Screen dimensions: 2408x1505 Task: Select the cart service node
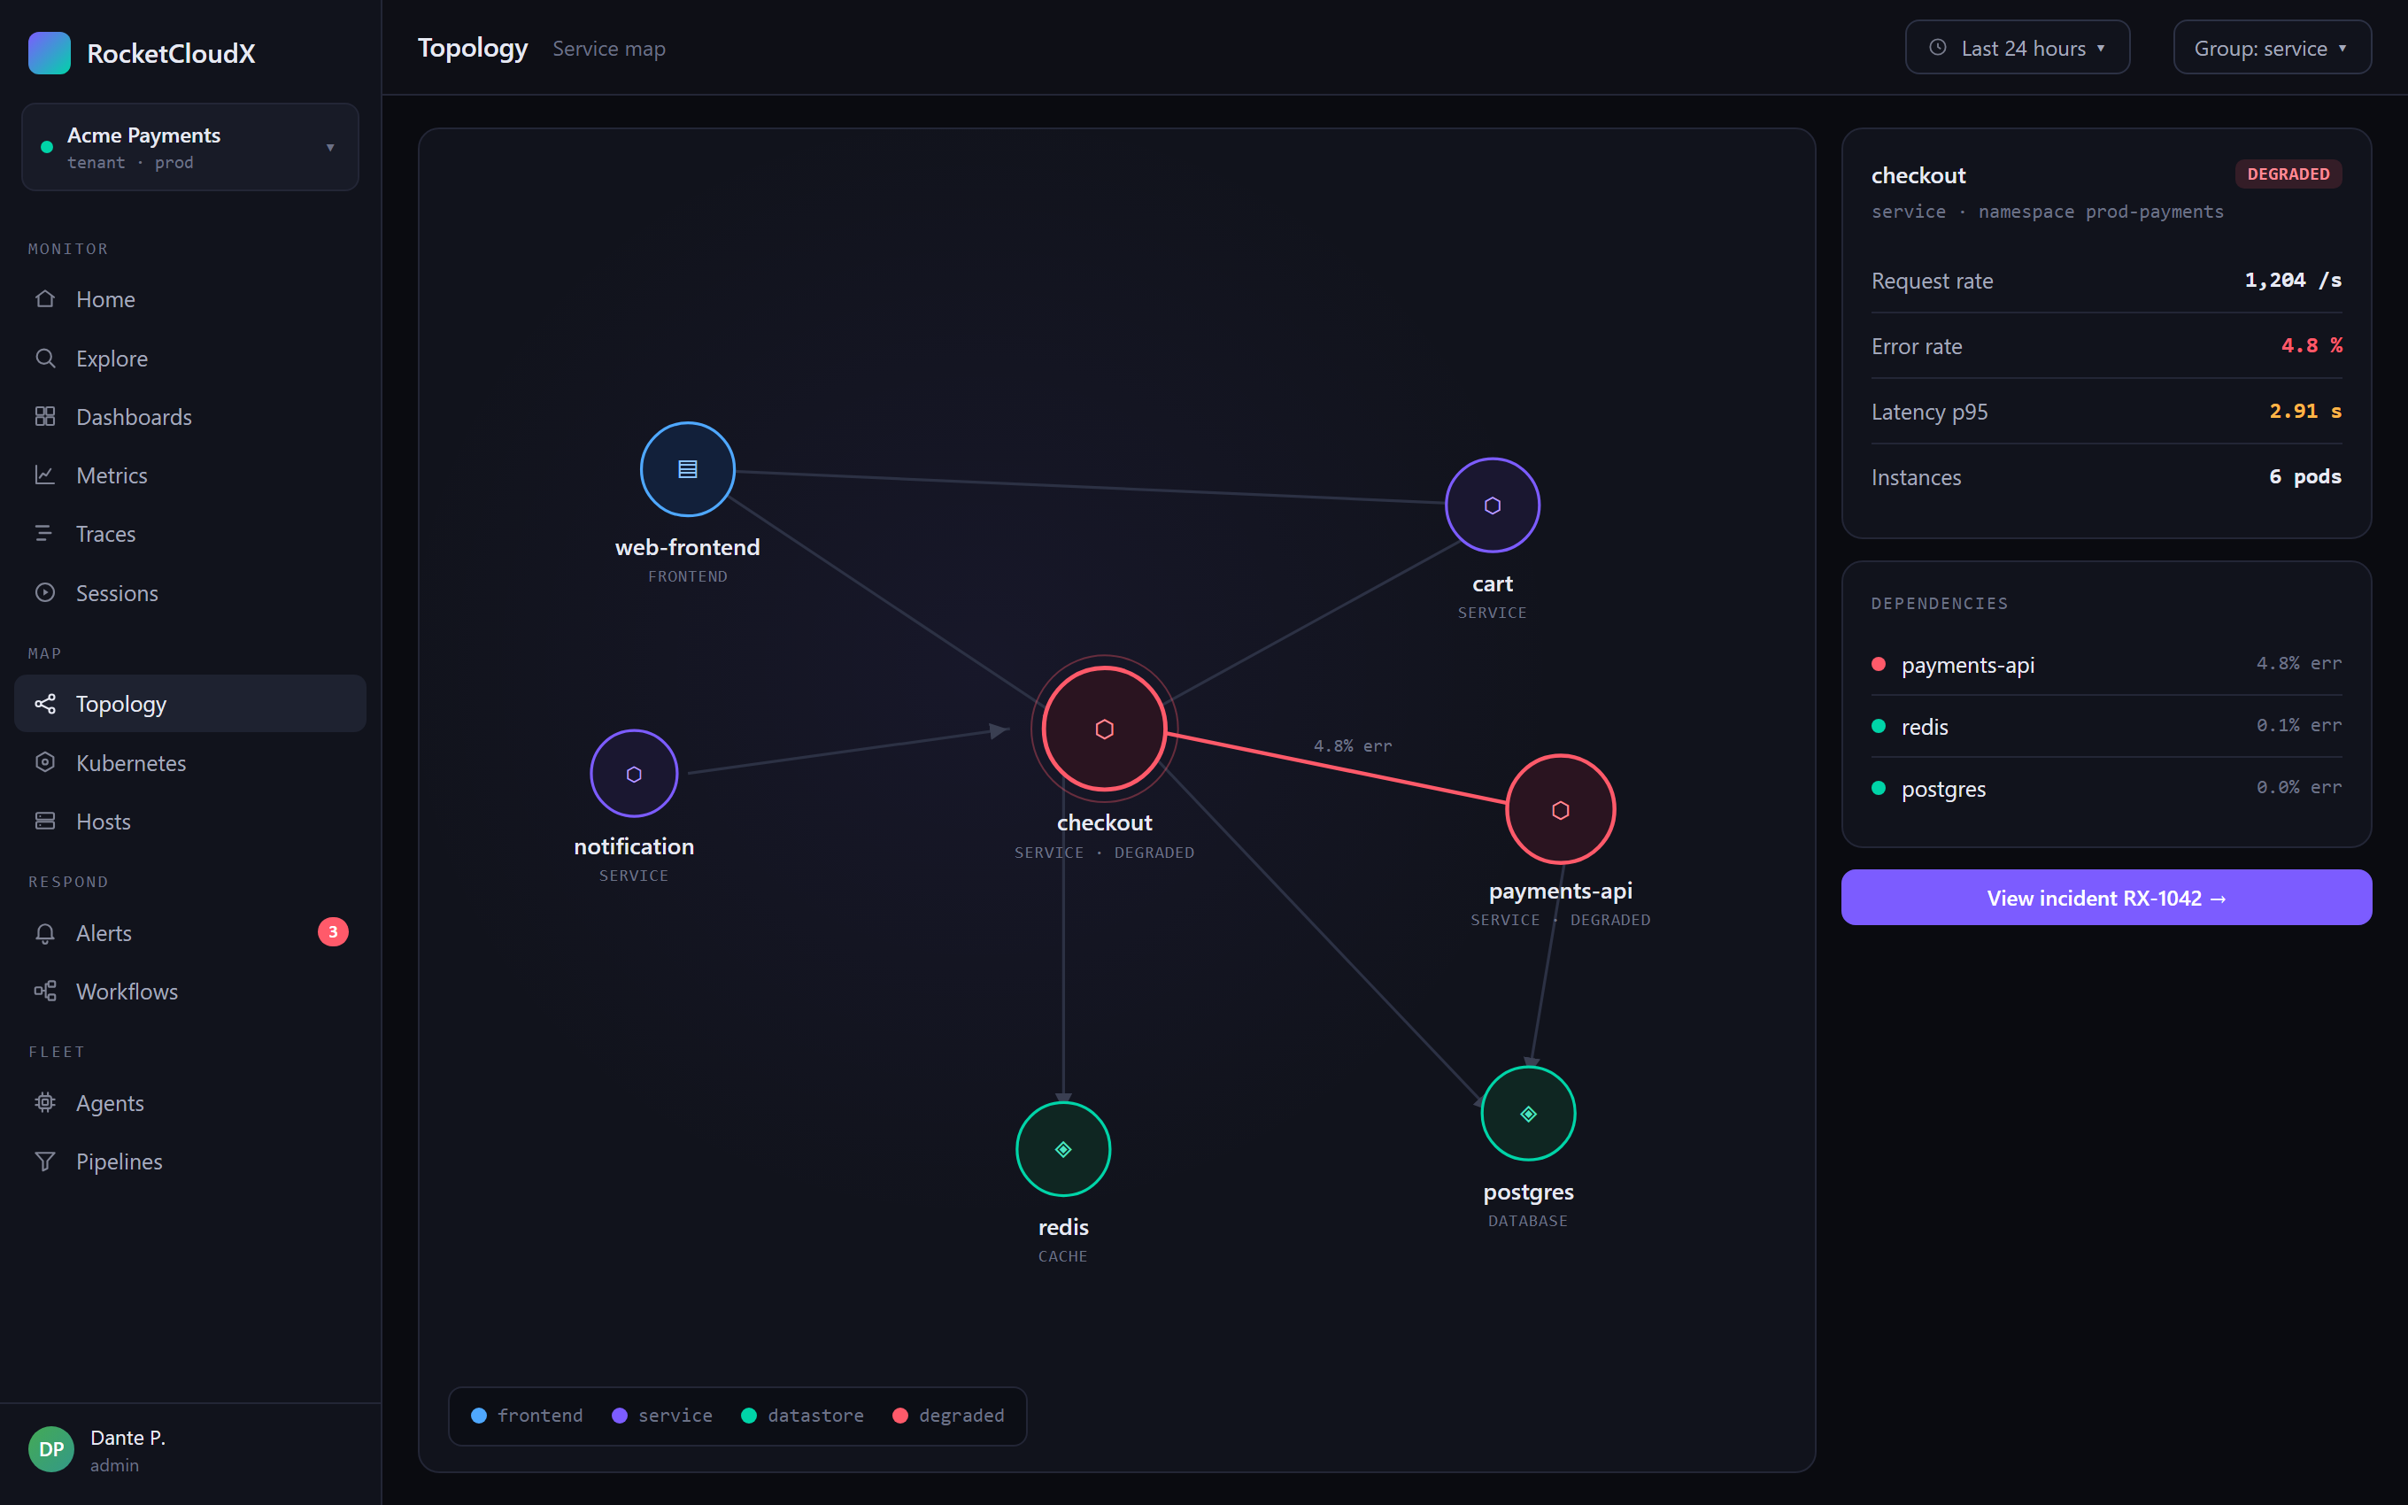(1492, 505)
